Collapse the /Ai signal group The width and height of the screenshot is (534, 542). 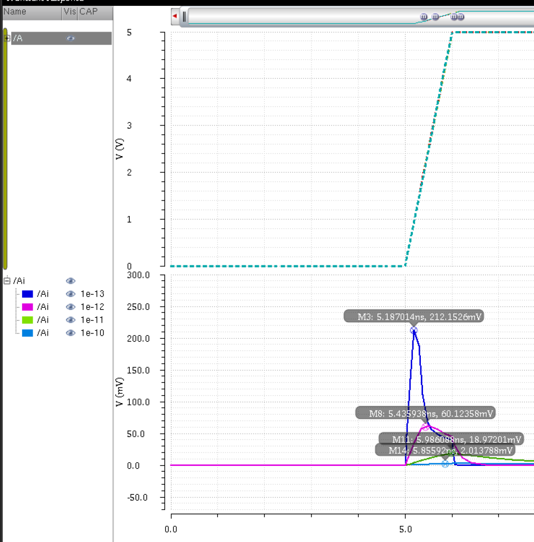(7, 280)
